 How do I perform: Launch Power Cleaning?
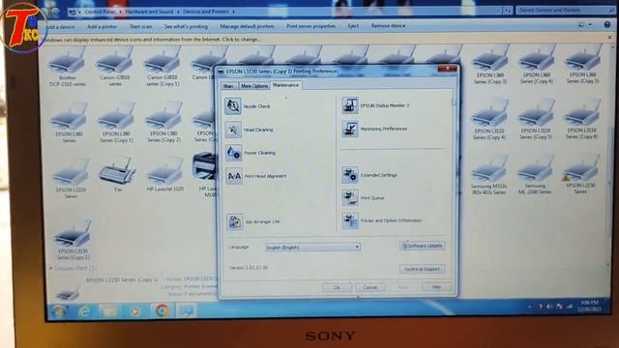click(251, 153)
